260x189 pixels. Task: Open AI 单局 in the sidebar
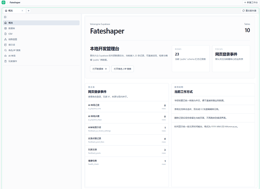41,56
